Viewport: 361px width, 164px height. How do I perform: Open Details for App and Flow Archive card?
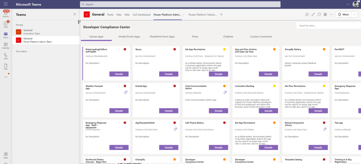click(x=268, y=74)
